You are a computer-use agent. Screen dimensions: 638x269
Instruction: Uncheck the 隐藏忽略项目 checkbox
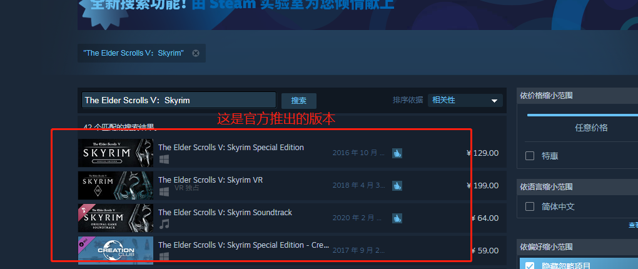530,265
